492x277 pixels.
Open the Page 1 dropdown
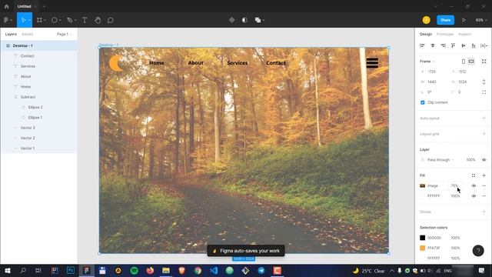click(x=64, y=34)
